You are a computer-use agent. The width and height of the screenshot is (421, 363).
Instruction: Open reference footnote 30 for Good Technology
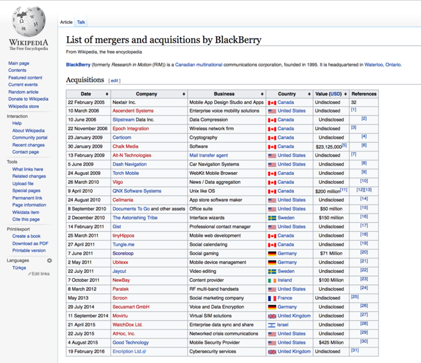click(x=363, y=341)
